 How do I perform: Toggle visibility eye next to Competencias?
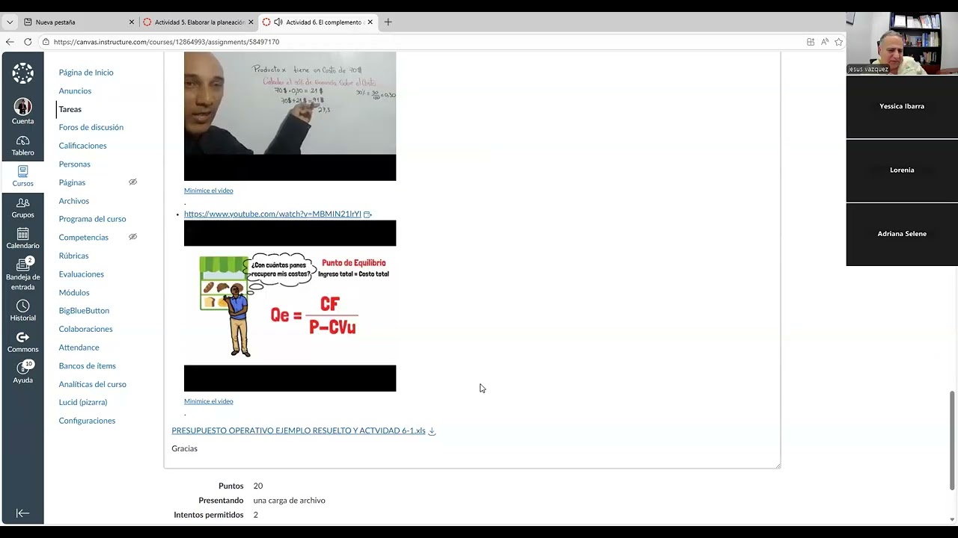click(132, 237)
